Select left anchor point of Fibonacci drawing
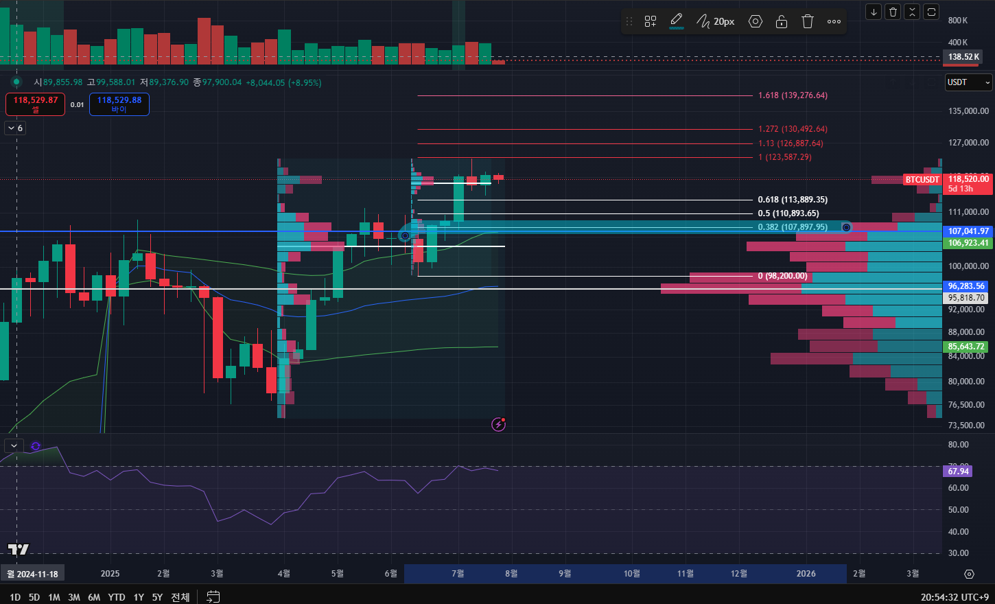This screenshot has height=604, width=995. point(405,235)
